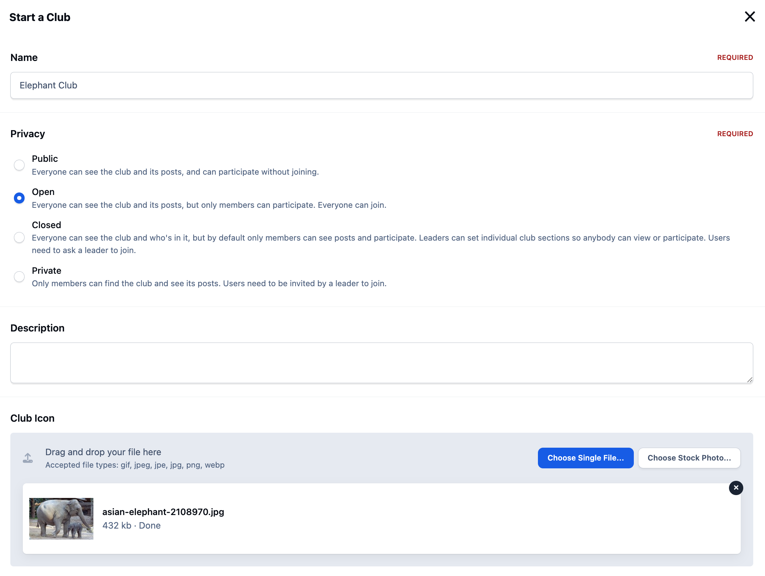Remove the uploaded asian-elephant image
This screenshot has width=765, height=576.
pyautogui.click(x=736, y=488)
